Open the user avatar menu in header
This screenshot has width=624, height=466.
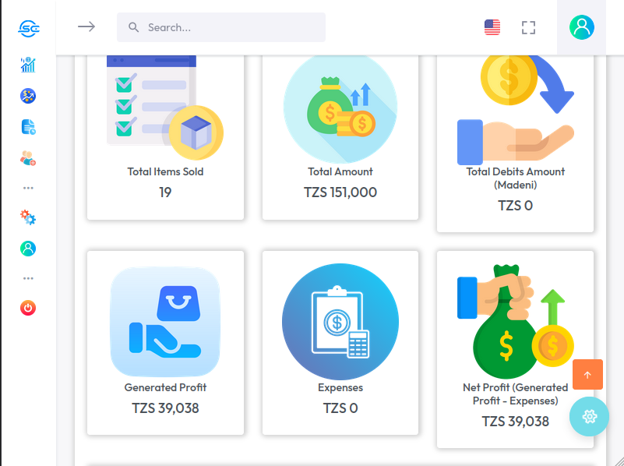(581, 27)
